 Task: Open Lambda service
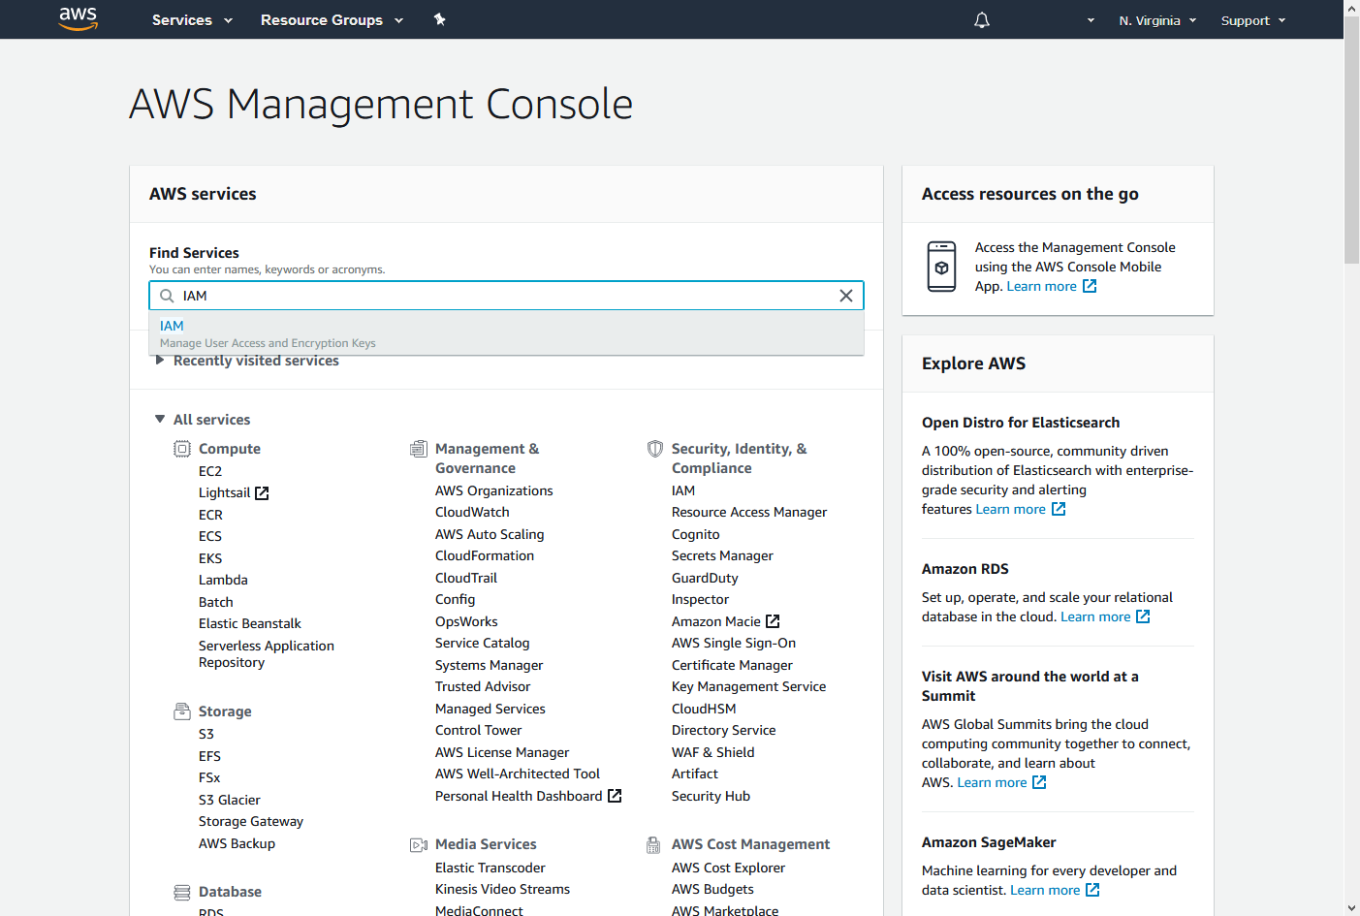pos(223,580)
